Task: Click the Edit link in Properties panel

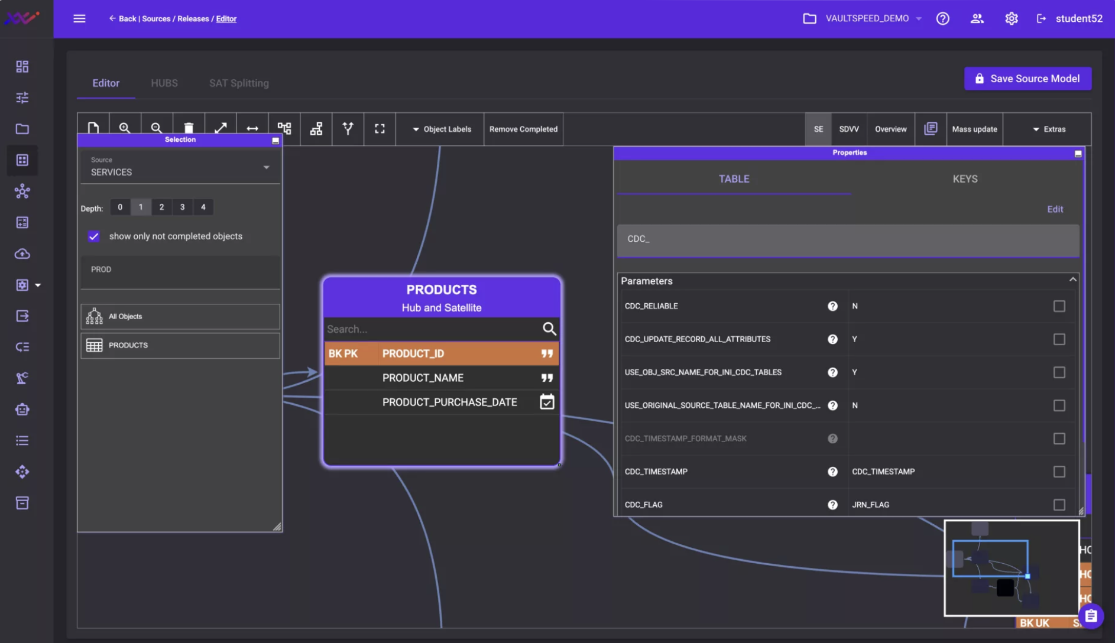Action: coord(1055,209)
